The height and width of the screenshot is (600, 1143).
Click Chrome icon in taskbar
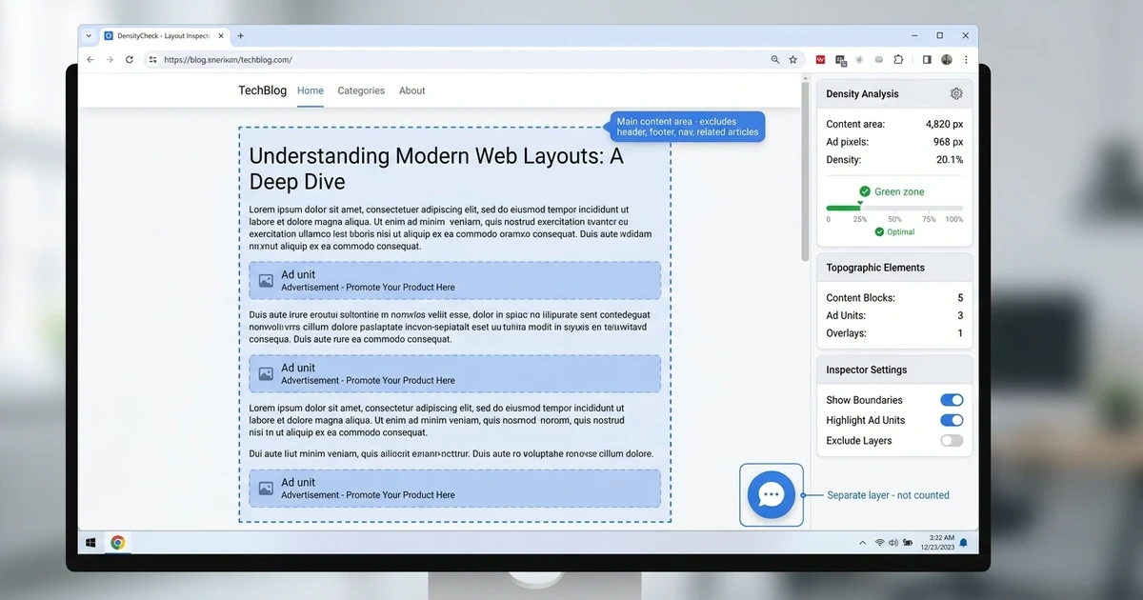pyautogui.click(x=117, y=542)
